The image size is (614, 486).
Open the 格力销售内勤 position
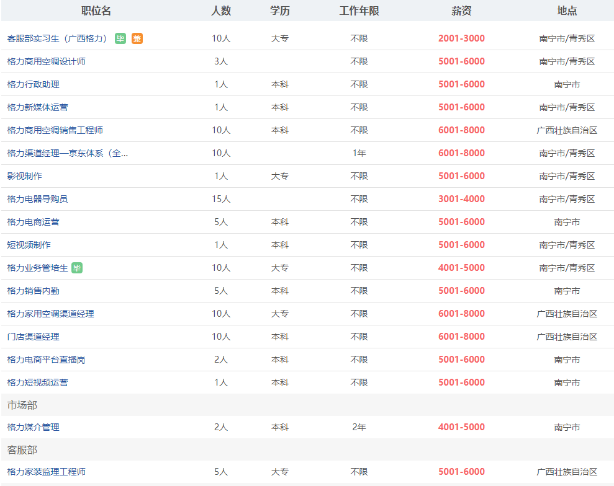(x=34, y=291)
